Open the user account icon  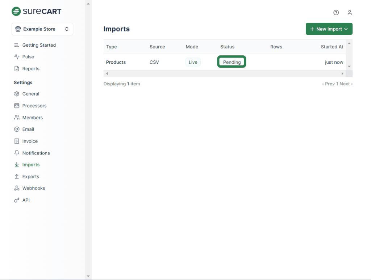[x=349, y=13]
